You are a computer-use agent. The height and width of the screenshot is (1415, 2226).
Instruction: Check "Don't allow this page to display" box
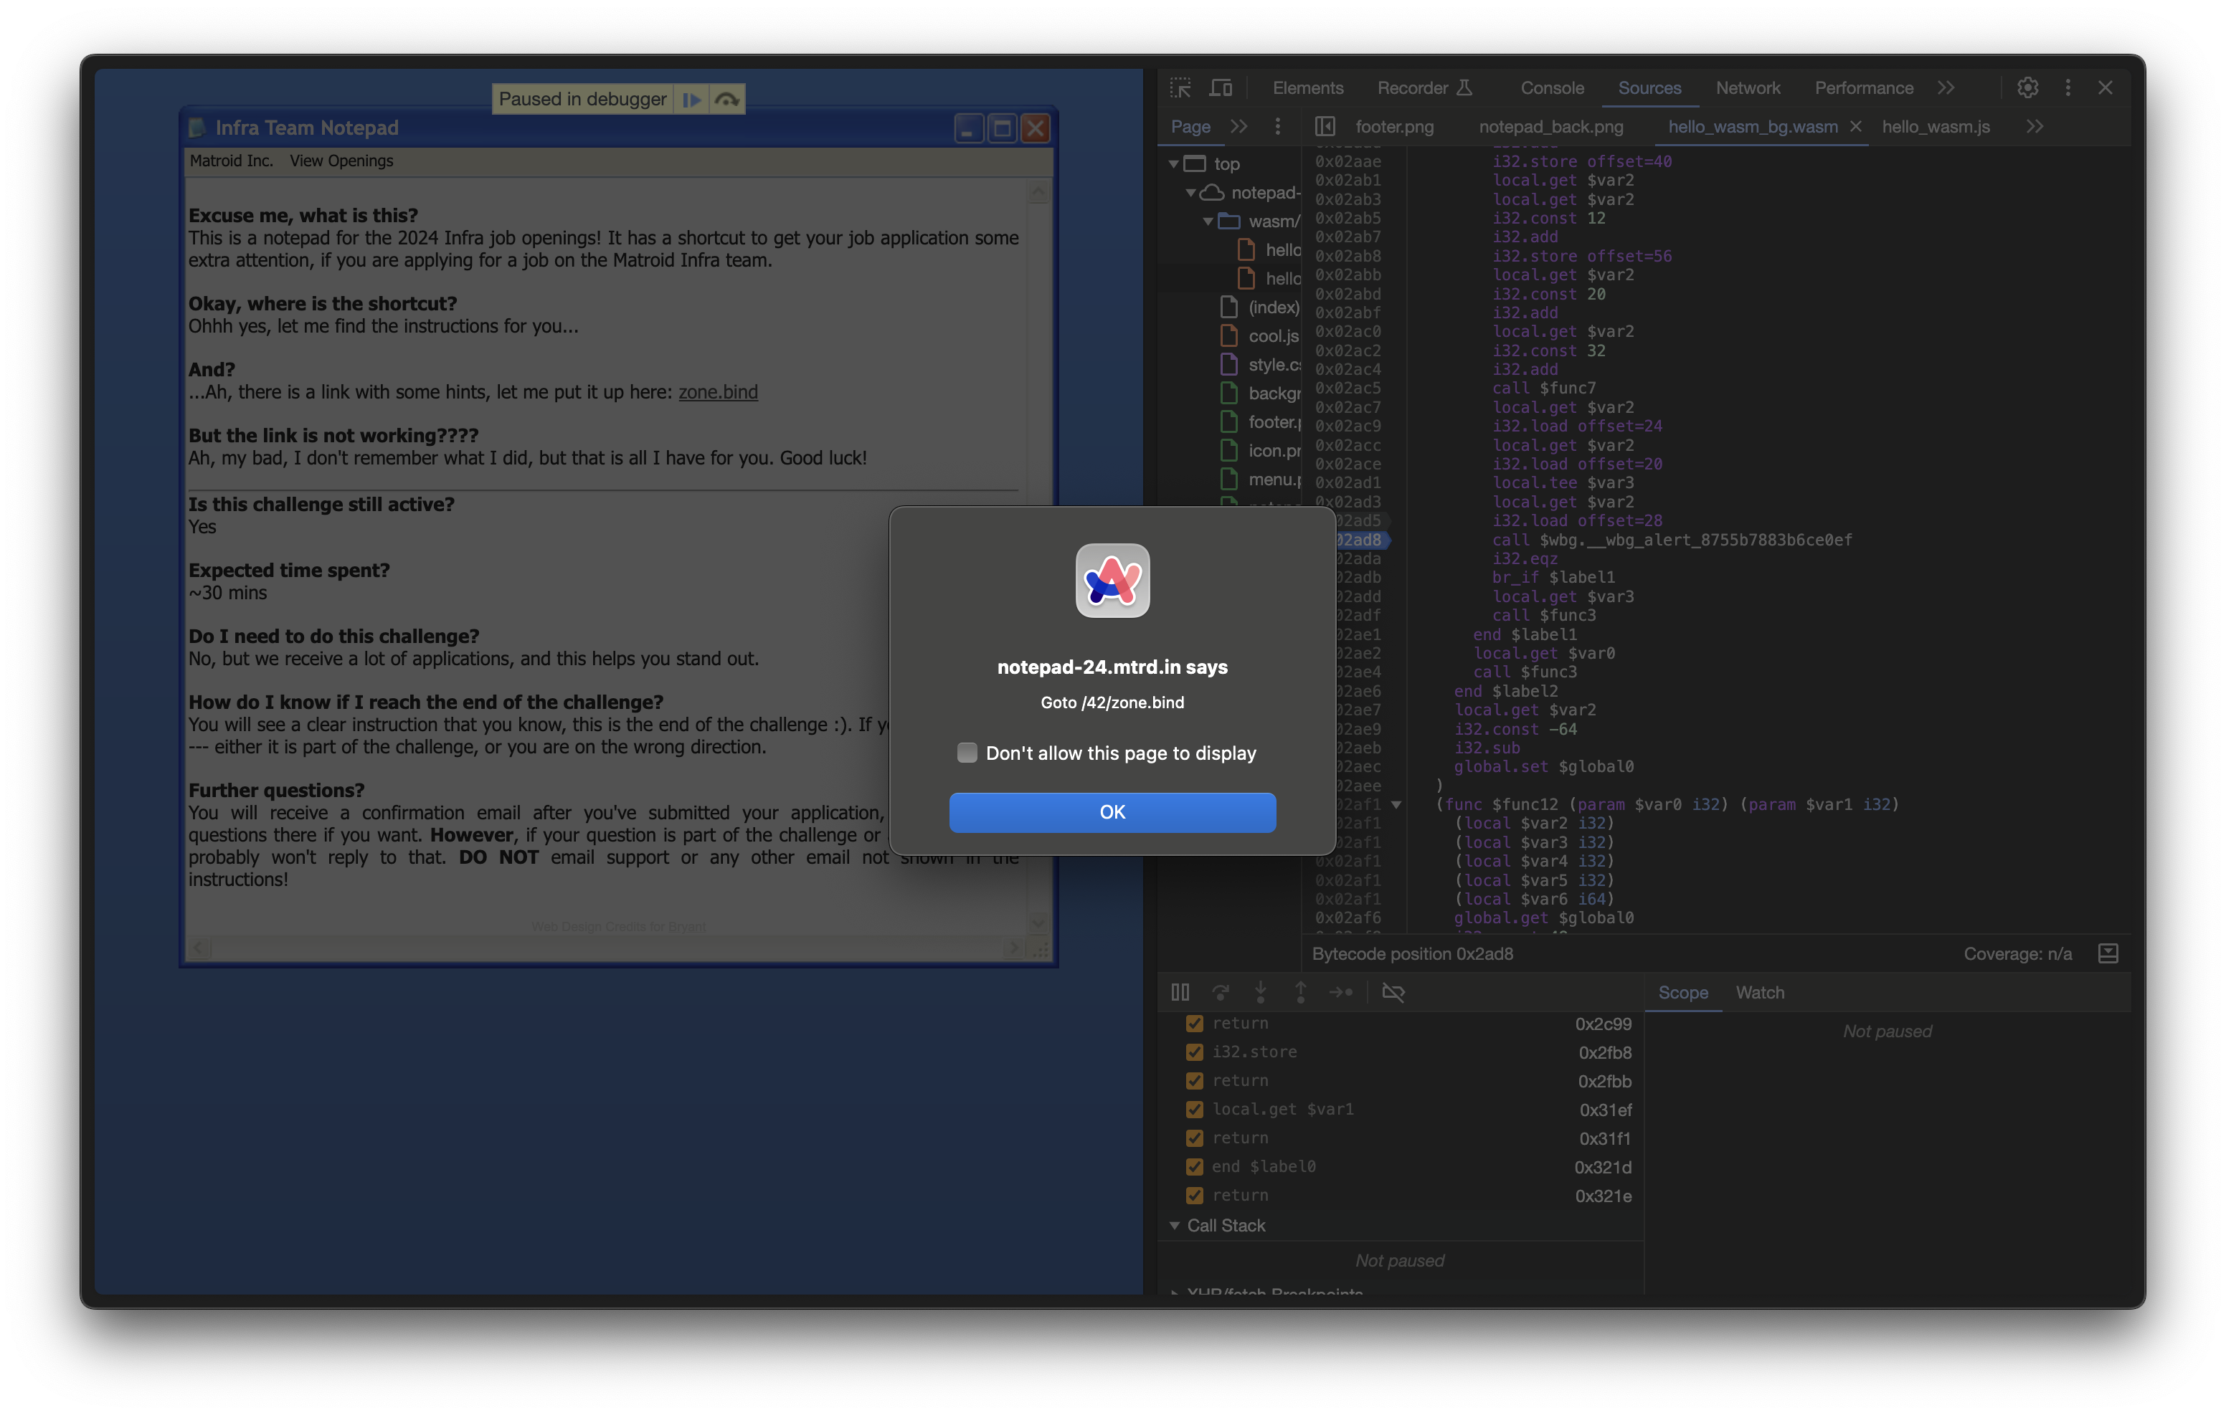click(x=967, y=753)
